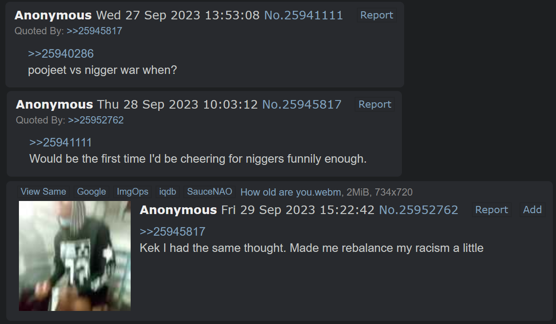The image size is (556, 324).
Task: Open post number link No.25952762
Action: [419, 210]
